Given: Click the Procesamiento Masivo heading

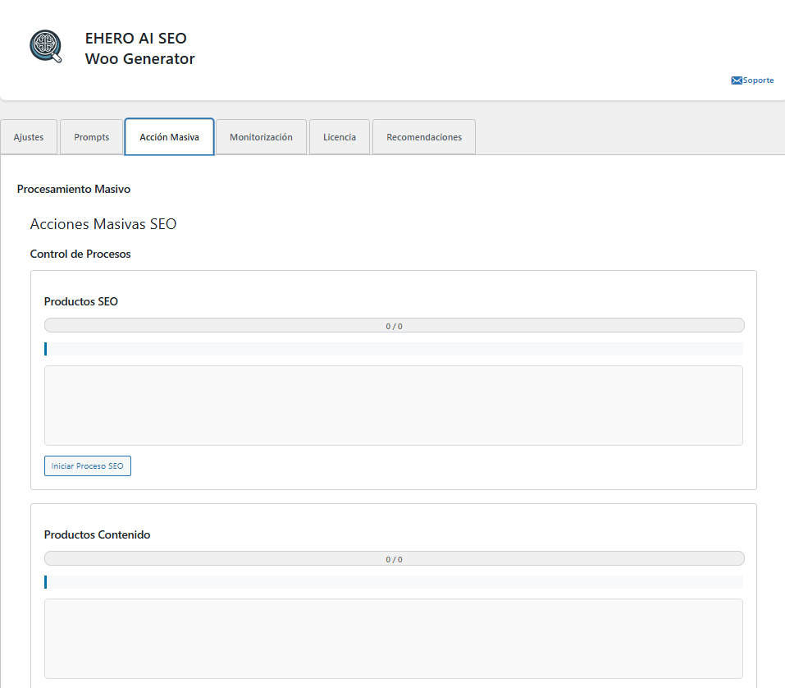Looking at the screenshot, I should coord(74,189).
